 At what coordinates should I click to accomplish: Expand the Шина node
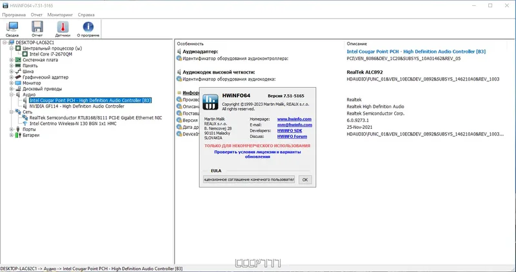(x=12, y=72)
